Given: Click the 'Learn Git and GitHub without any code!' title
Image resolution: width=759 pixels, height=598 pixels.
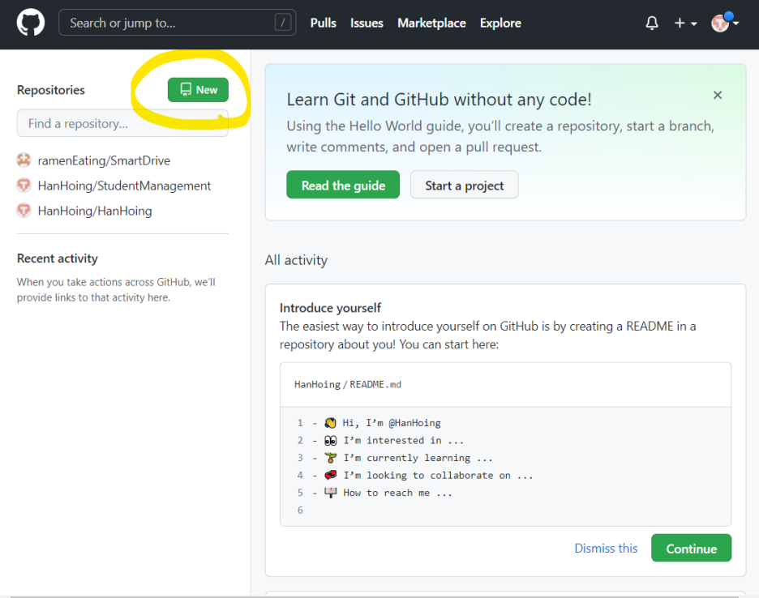Looking at the screenshot, I should [439, 100].
